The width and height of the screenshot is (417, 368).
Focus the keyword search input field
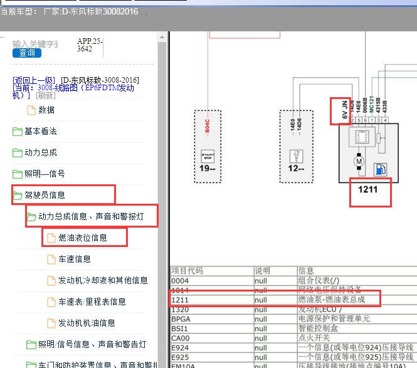(35, 44)
